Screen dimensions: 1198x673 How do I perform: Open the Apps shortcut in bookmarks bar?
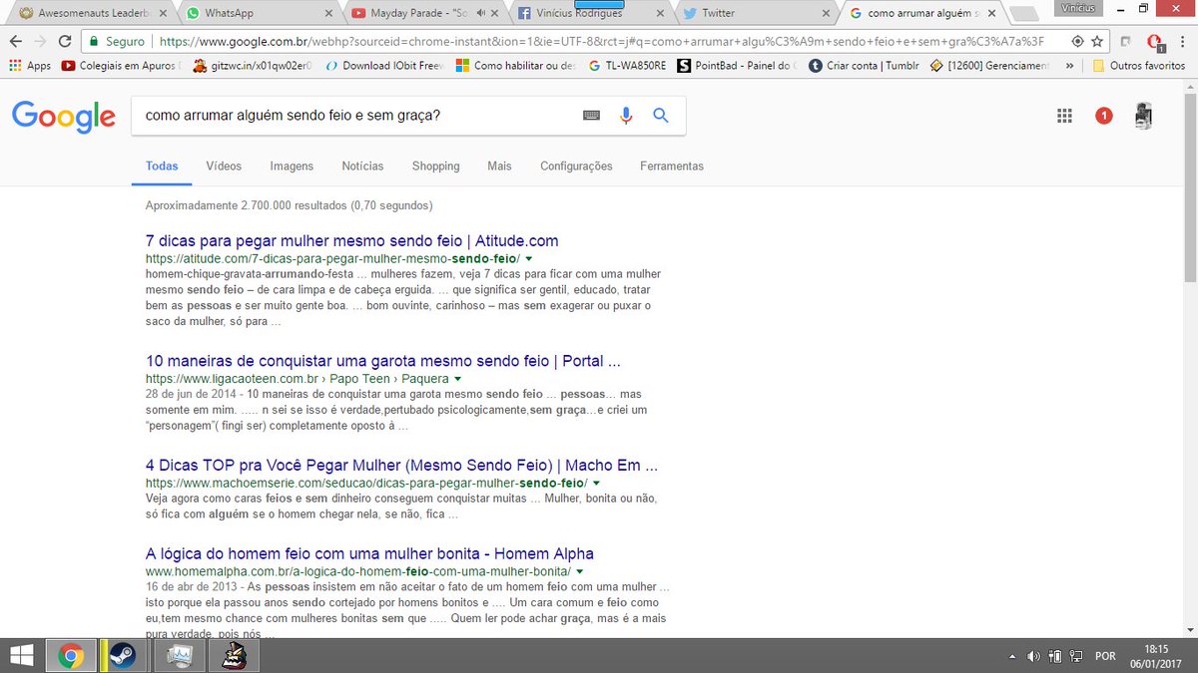(x=30, y=66)
